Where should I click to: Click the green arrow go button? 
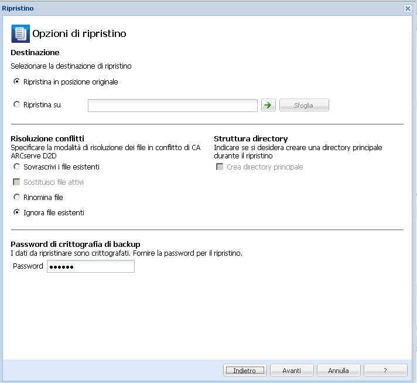[268, 105]
